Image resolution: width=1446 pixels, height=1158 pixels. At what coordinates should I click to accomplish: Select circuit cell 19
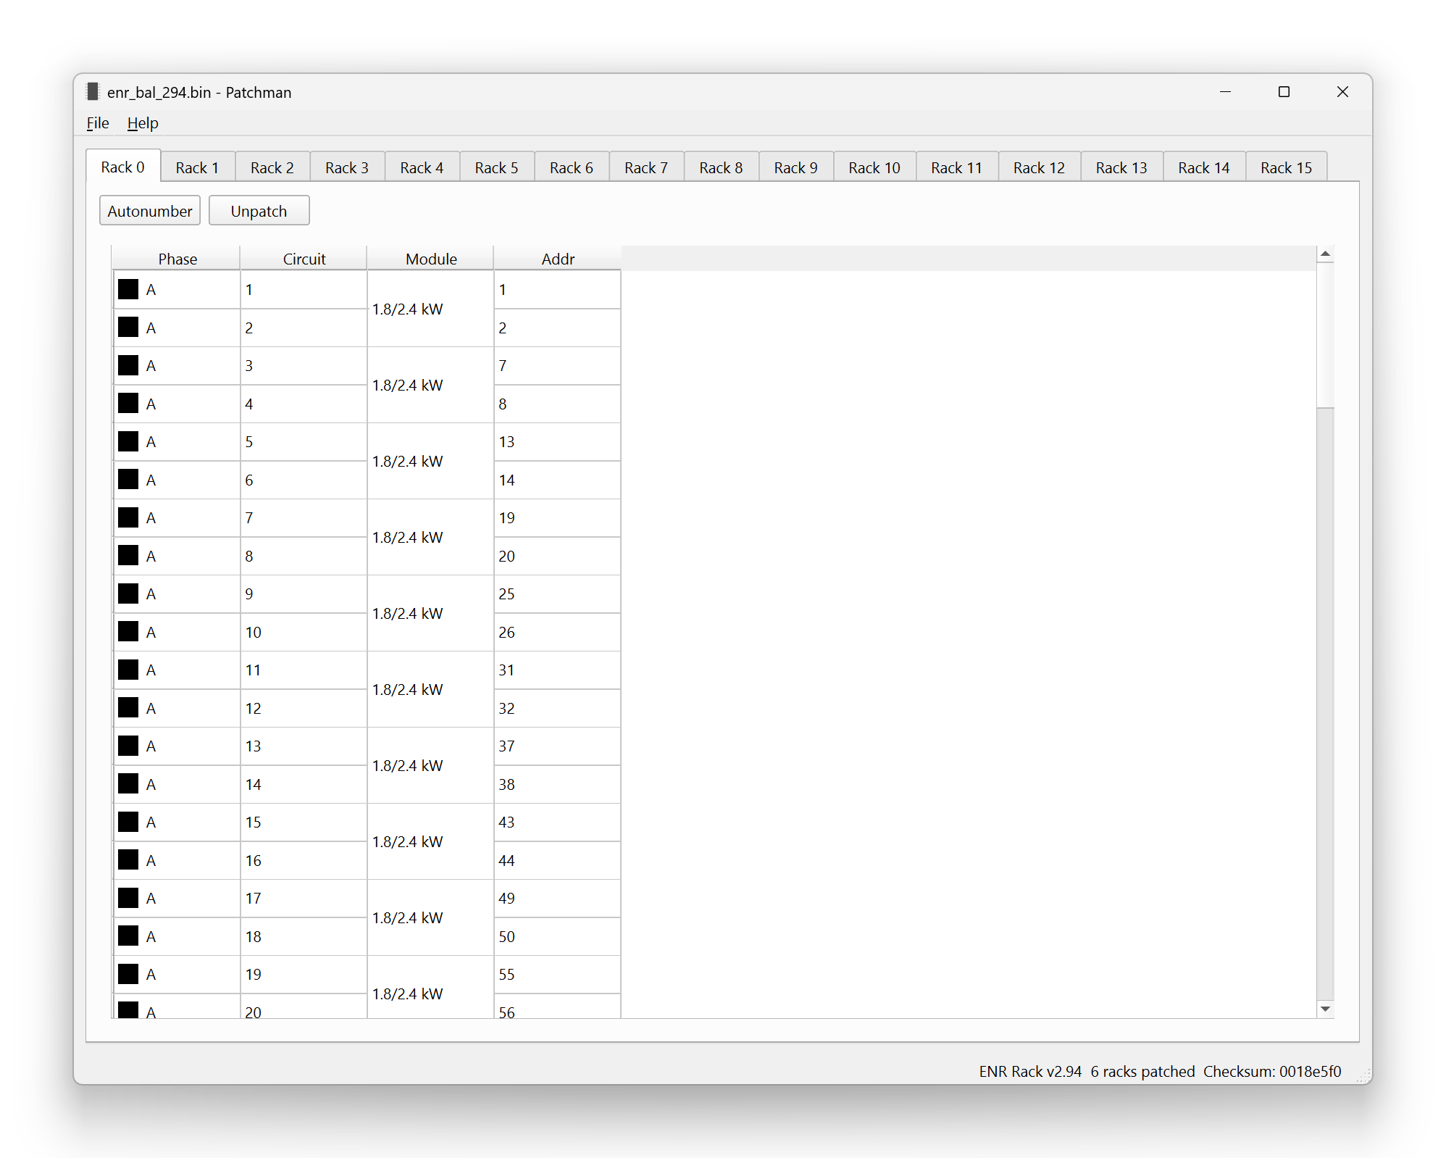click(x=304, y=975)
